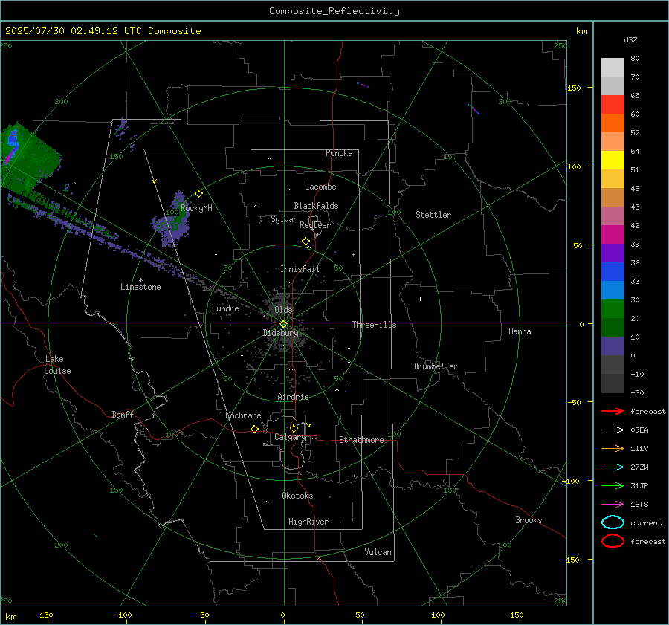Screen dimensions: 669x625
Task: Click the dBZ legend heading
Action: click(630, 40)
